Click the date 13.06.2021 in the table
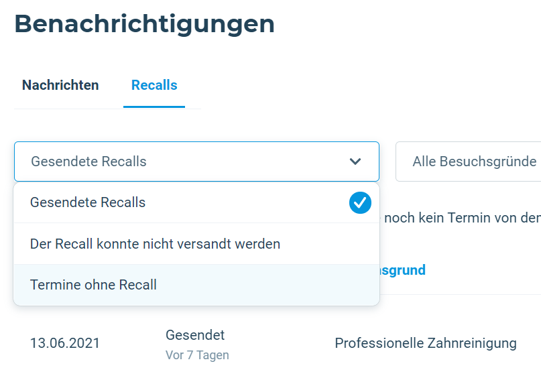 65,343
